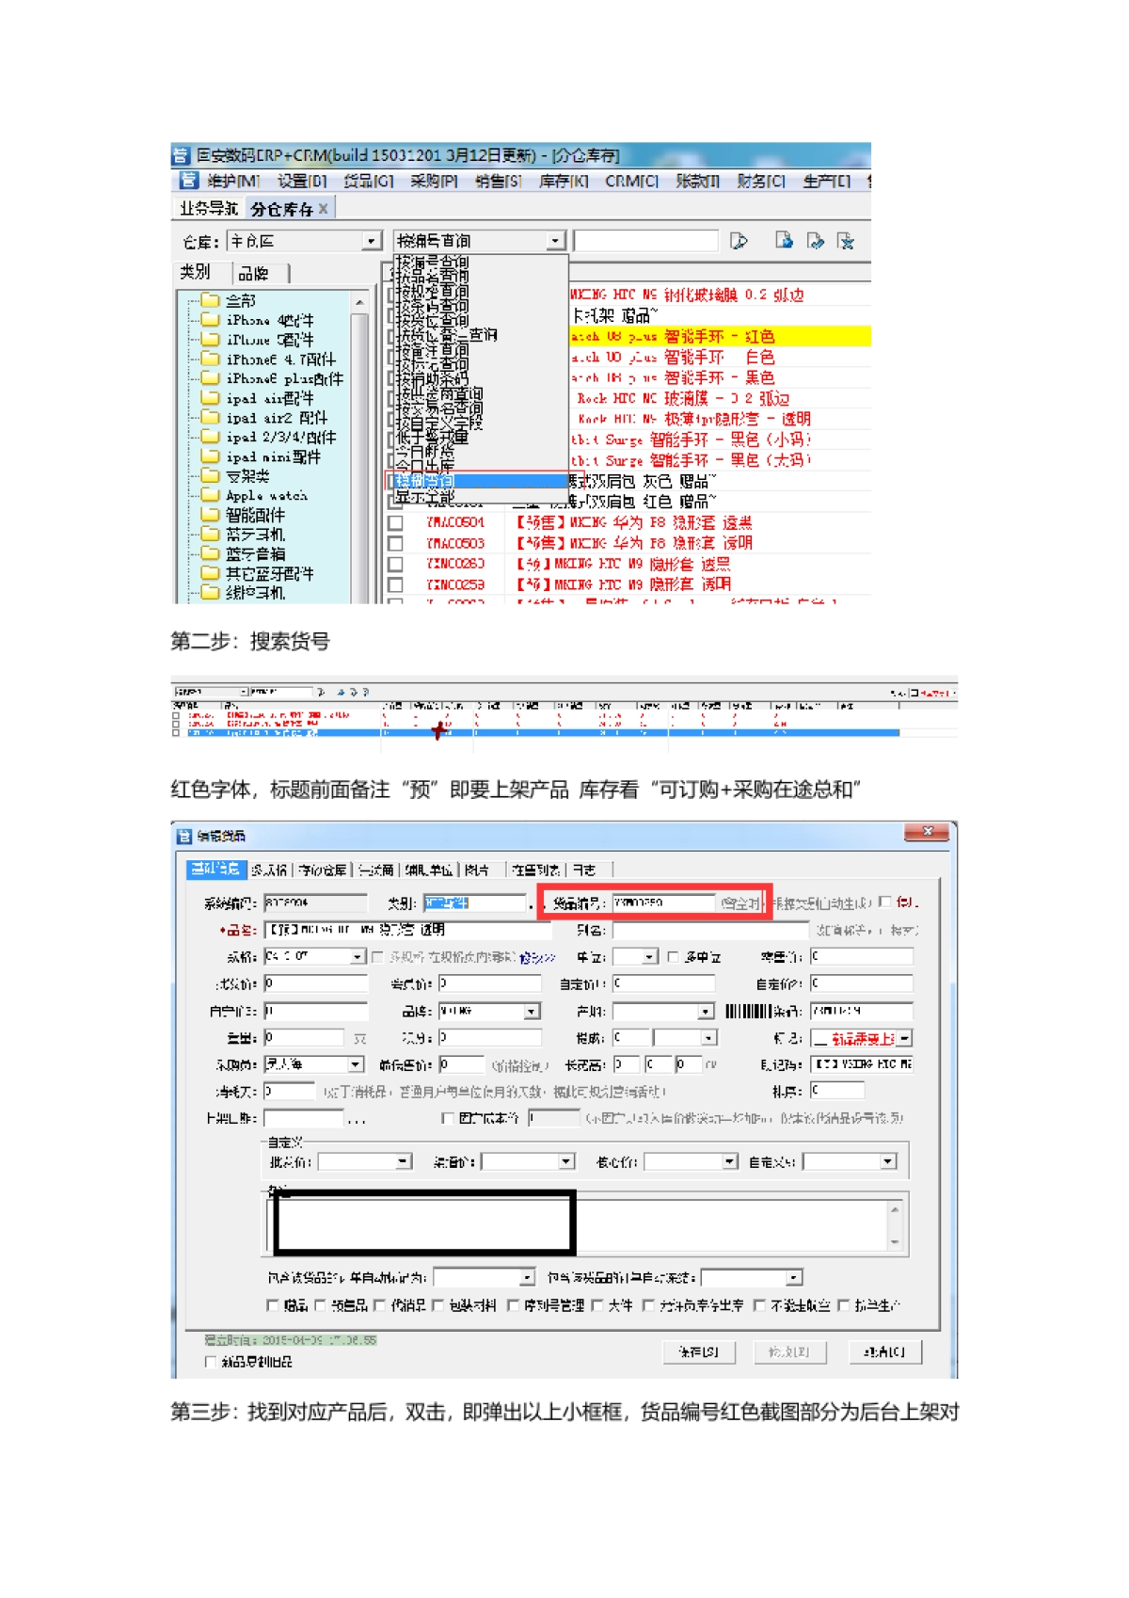Click the 蓝牙耳机 folder icon
The width and height of the screenshot is (1129, 1598).
[x=211, y=534]
